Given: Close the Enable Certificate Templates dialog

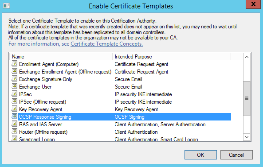Looking at the screenshot, I should pos(253,4).
